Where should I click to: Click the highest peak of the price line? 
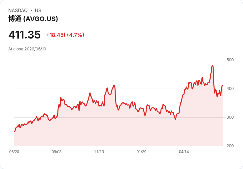pyautogui.click(x=212, y=66)
